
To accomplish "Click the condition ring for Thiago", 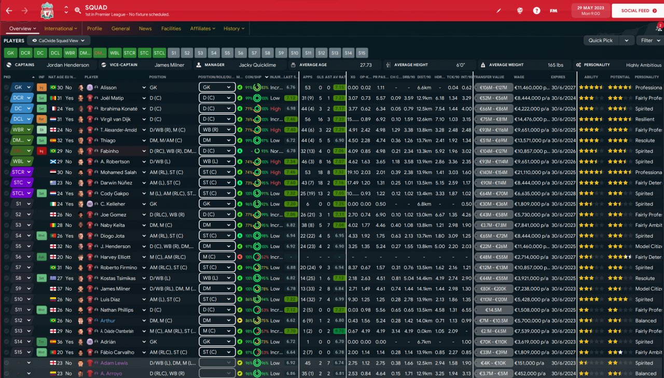I will tap(257, 140).
